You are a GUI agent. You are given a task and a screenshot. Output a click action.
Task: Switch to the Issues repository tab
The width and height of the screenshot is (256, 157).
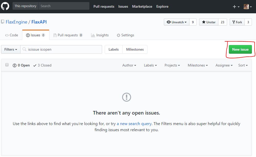[36, 35]
